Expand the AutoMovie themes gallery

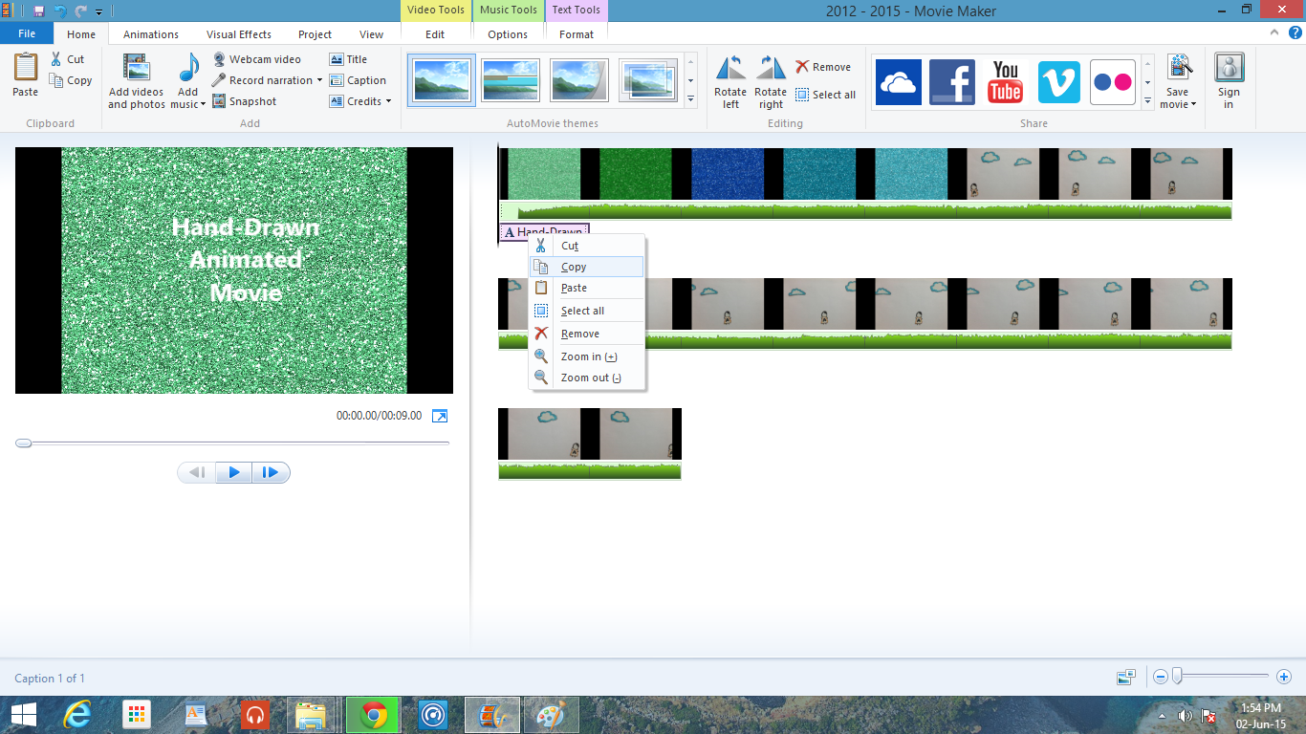pyautogui.click(x=691, y=99)
